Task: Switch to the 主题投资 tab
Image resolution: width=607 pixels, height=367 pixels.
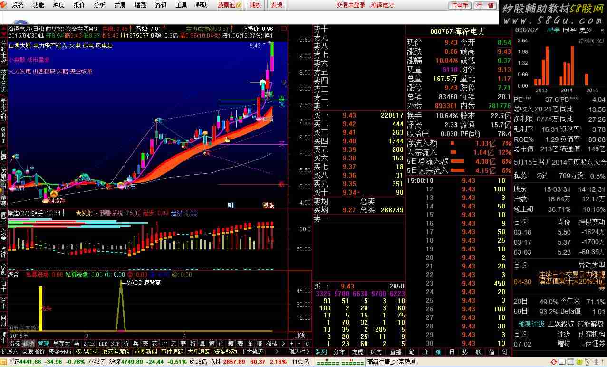Action: [x=561, y=324]
